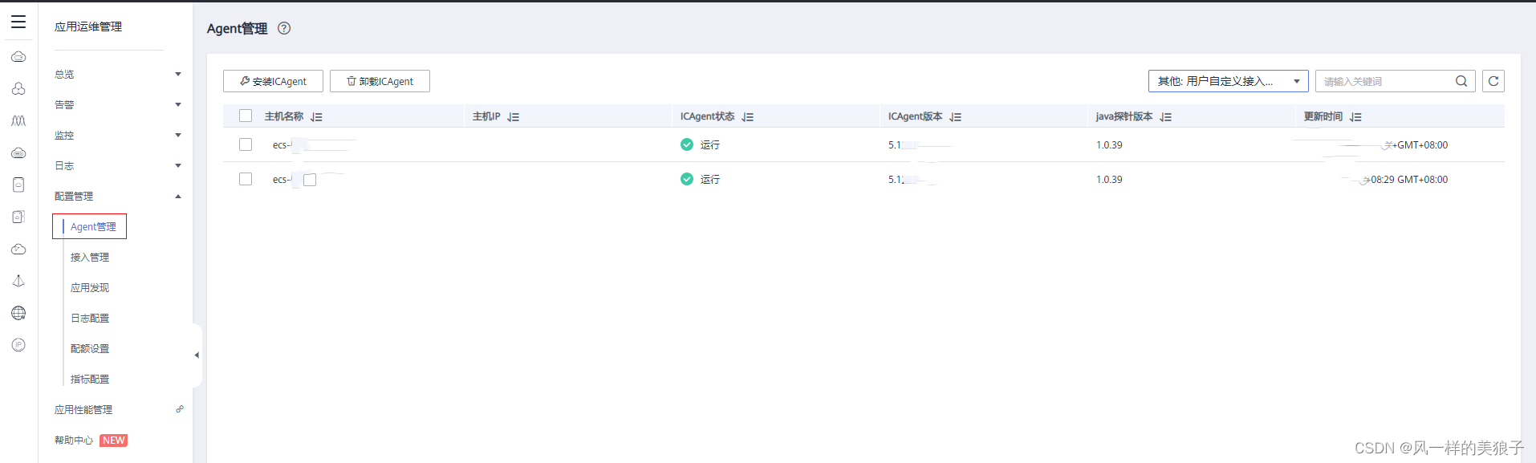Click green status check in first ecs row
The height and width of the screenshot is (463, 1536).
pyautogui.click(x=687, y=144)
